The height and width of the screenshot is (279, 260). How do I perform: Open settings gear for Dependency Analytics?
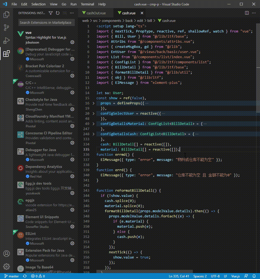(x=72, y=176)
